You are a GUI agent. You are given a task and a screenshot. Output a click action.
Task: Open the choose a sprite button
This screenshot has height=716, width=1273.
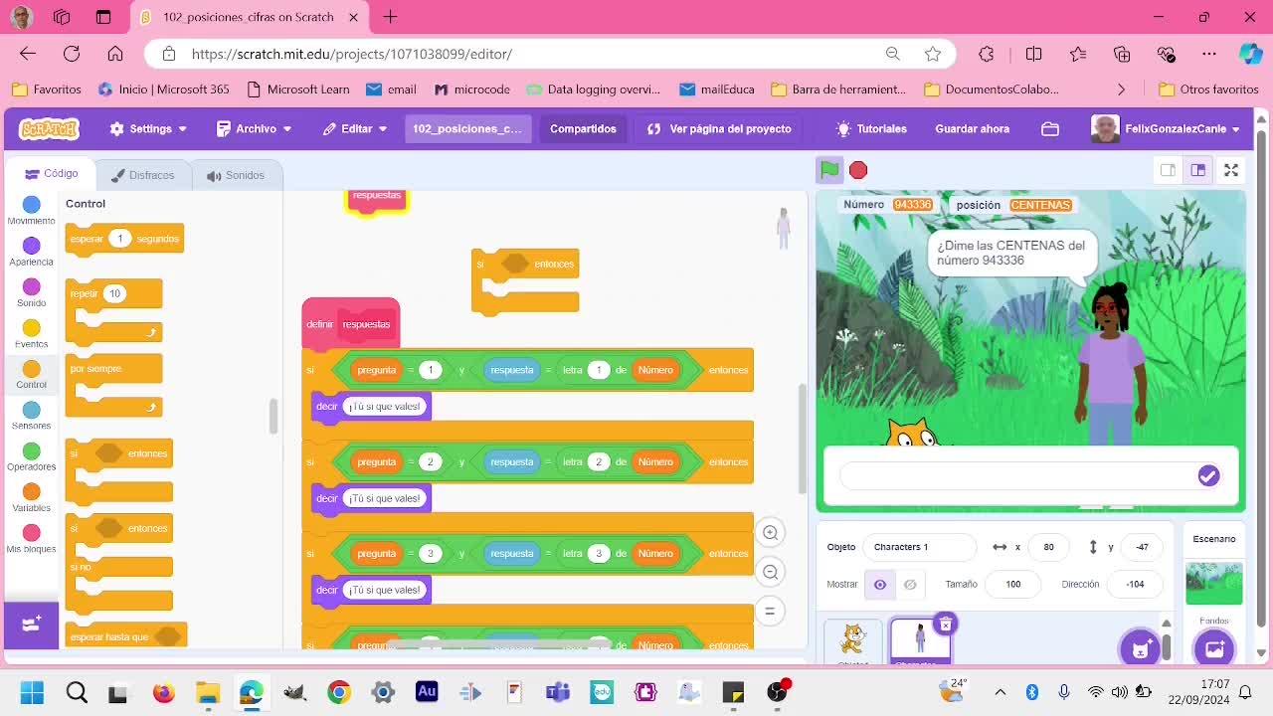coord(1140,648)
